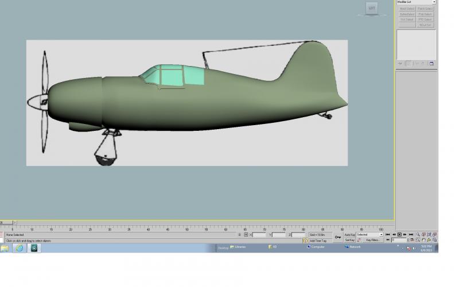The width and height of the screenshot is (459, 287).
Task: Open the Key Filters dialog
Action: [372, 240]
